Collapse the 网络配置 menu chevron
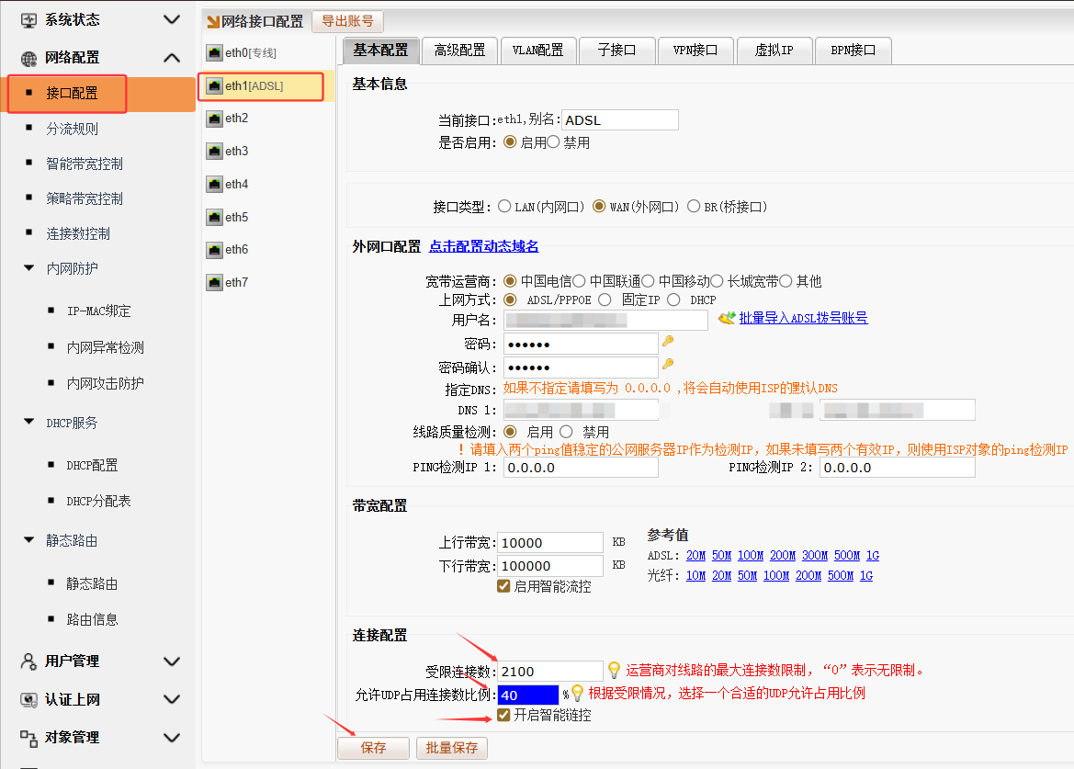This screenshot has width=1074, height=769. coord(172,58)
